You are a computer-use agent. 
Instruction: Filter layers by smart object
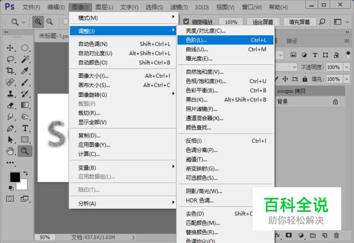click(x=336, y=55)
